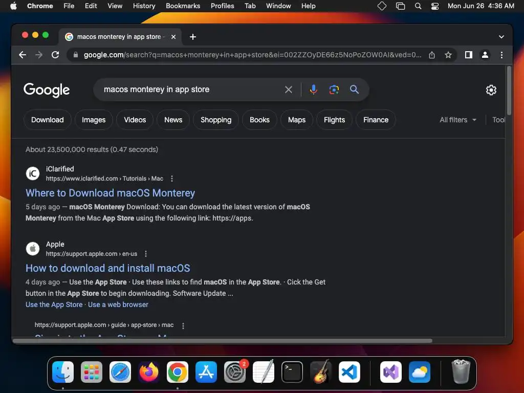Open System Settings from the Dock
The height and width of the screenshot is (393, 524).
235,372
